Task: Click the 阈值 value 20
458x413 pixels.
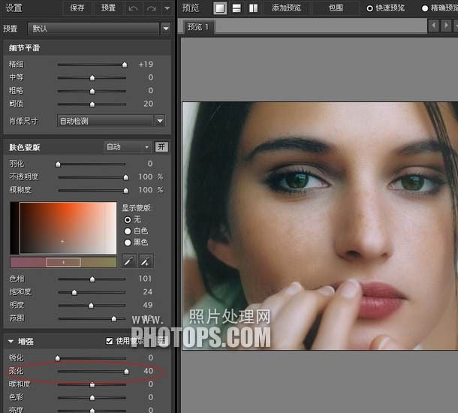Action: 149,104
